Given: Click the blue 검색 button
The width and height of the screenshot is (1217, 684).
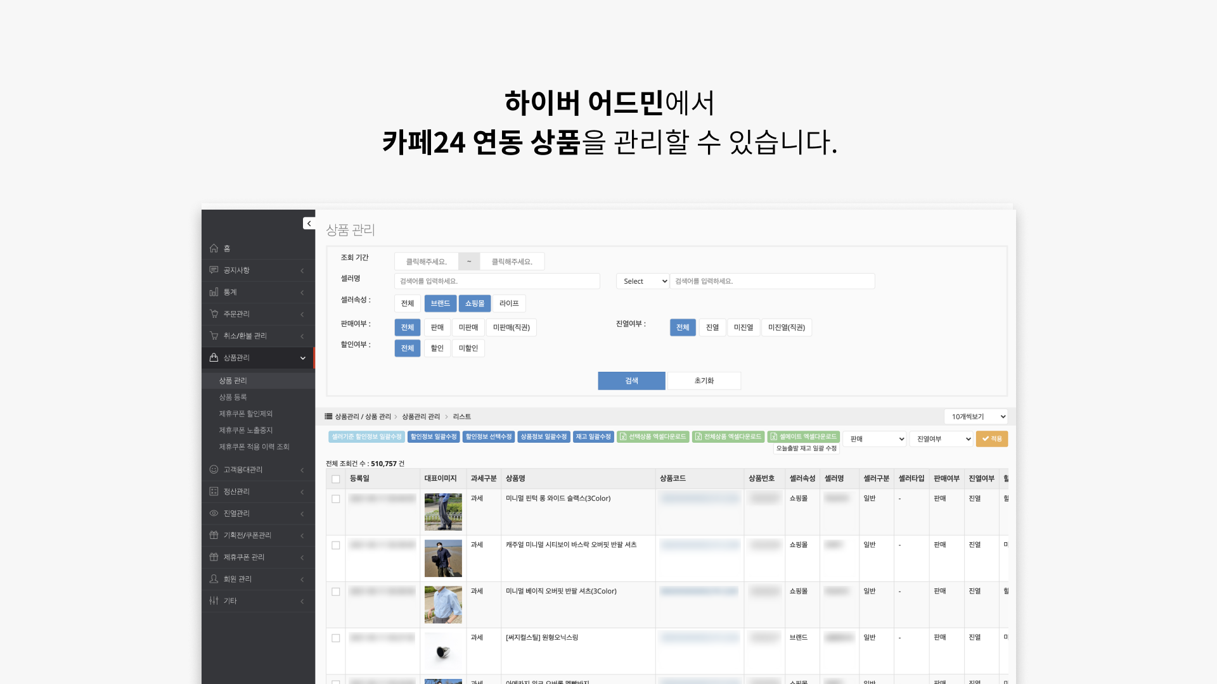Looking at the screenshot, I should click(631, 381).
